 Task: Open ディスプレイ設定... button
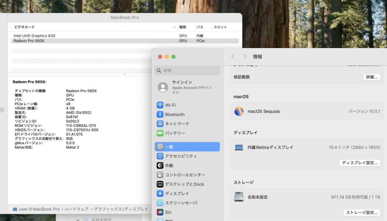click(360, 163)
